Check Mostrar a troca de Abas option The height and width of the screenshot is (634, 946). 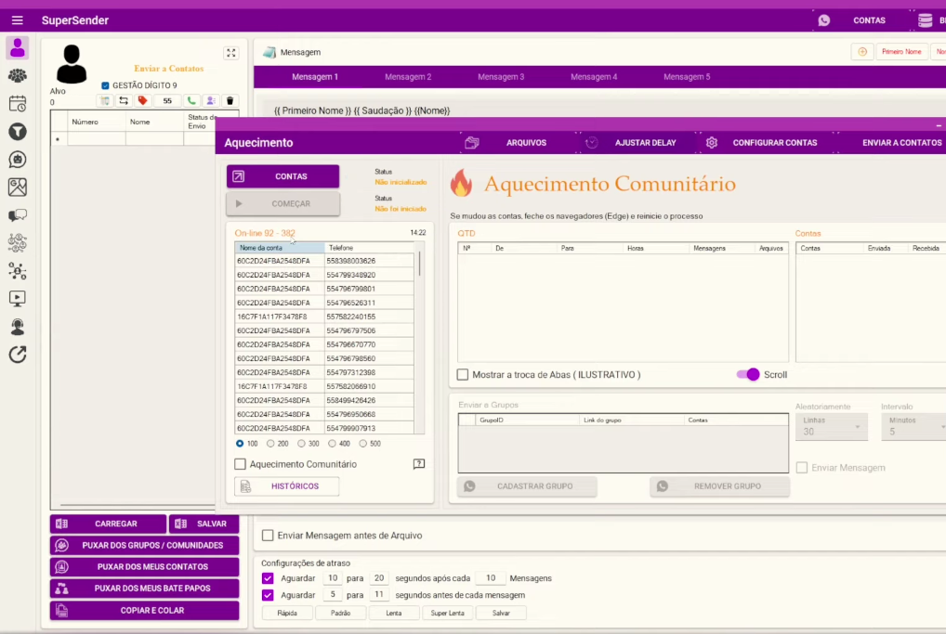tap(463, 375)
